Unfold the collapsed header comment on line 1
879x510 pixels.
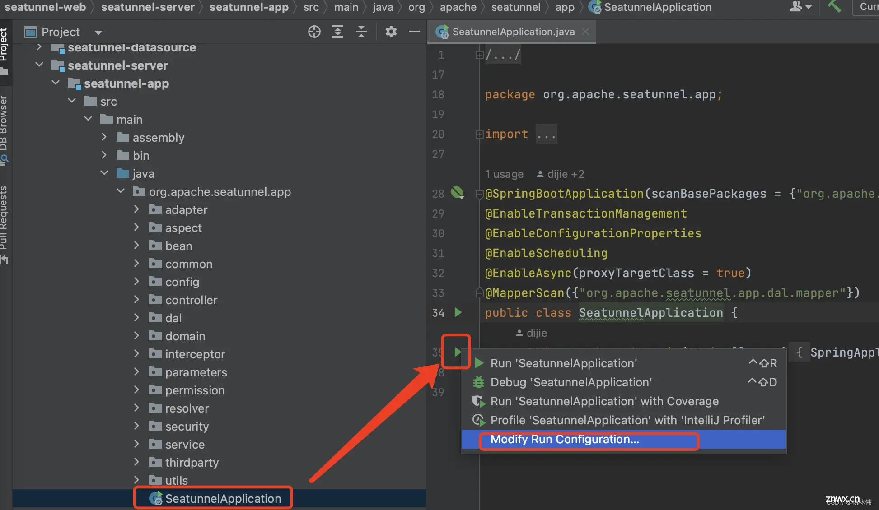click(x=479, y=55)
